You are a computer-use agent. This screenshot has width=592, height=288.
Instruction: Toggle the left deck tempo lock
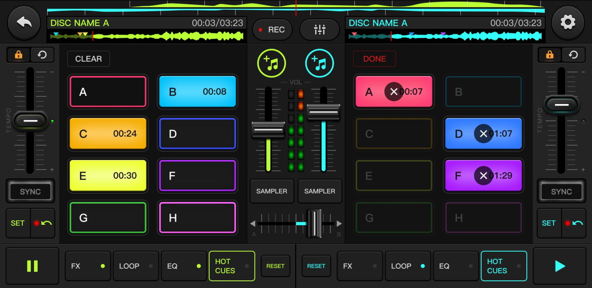(18, 55)
